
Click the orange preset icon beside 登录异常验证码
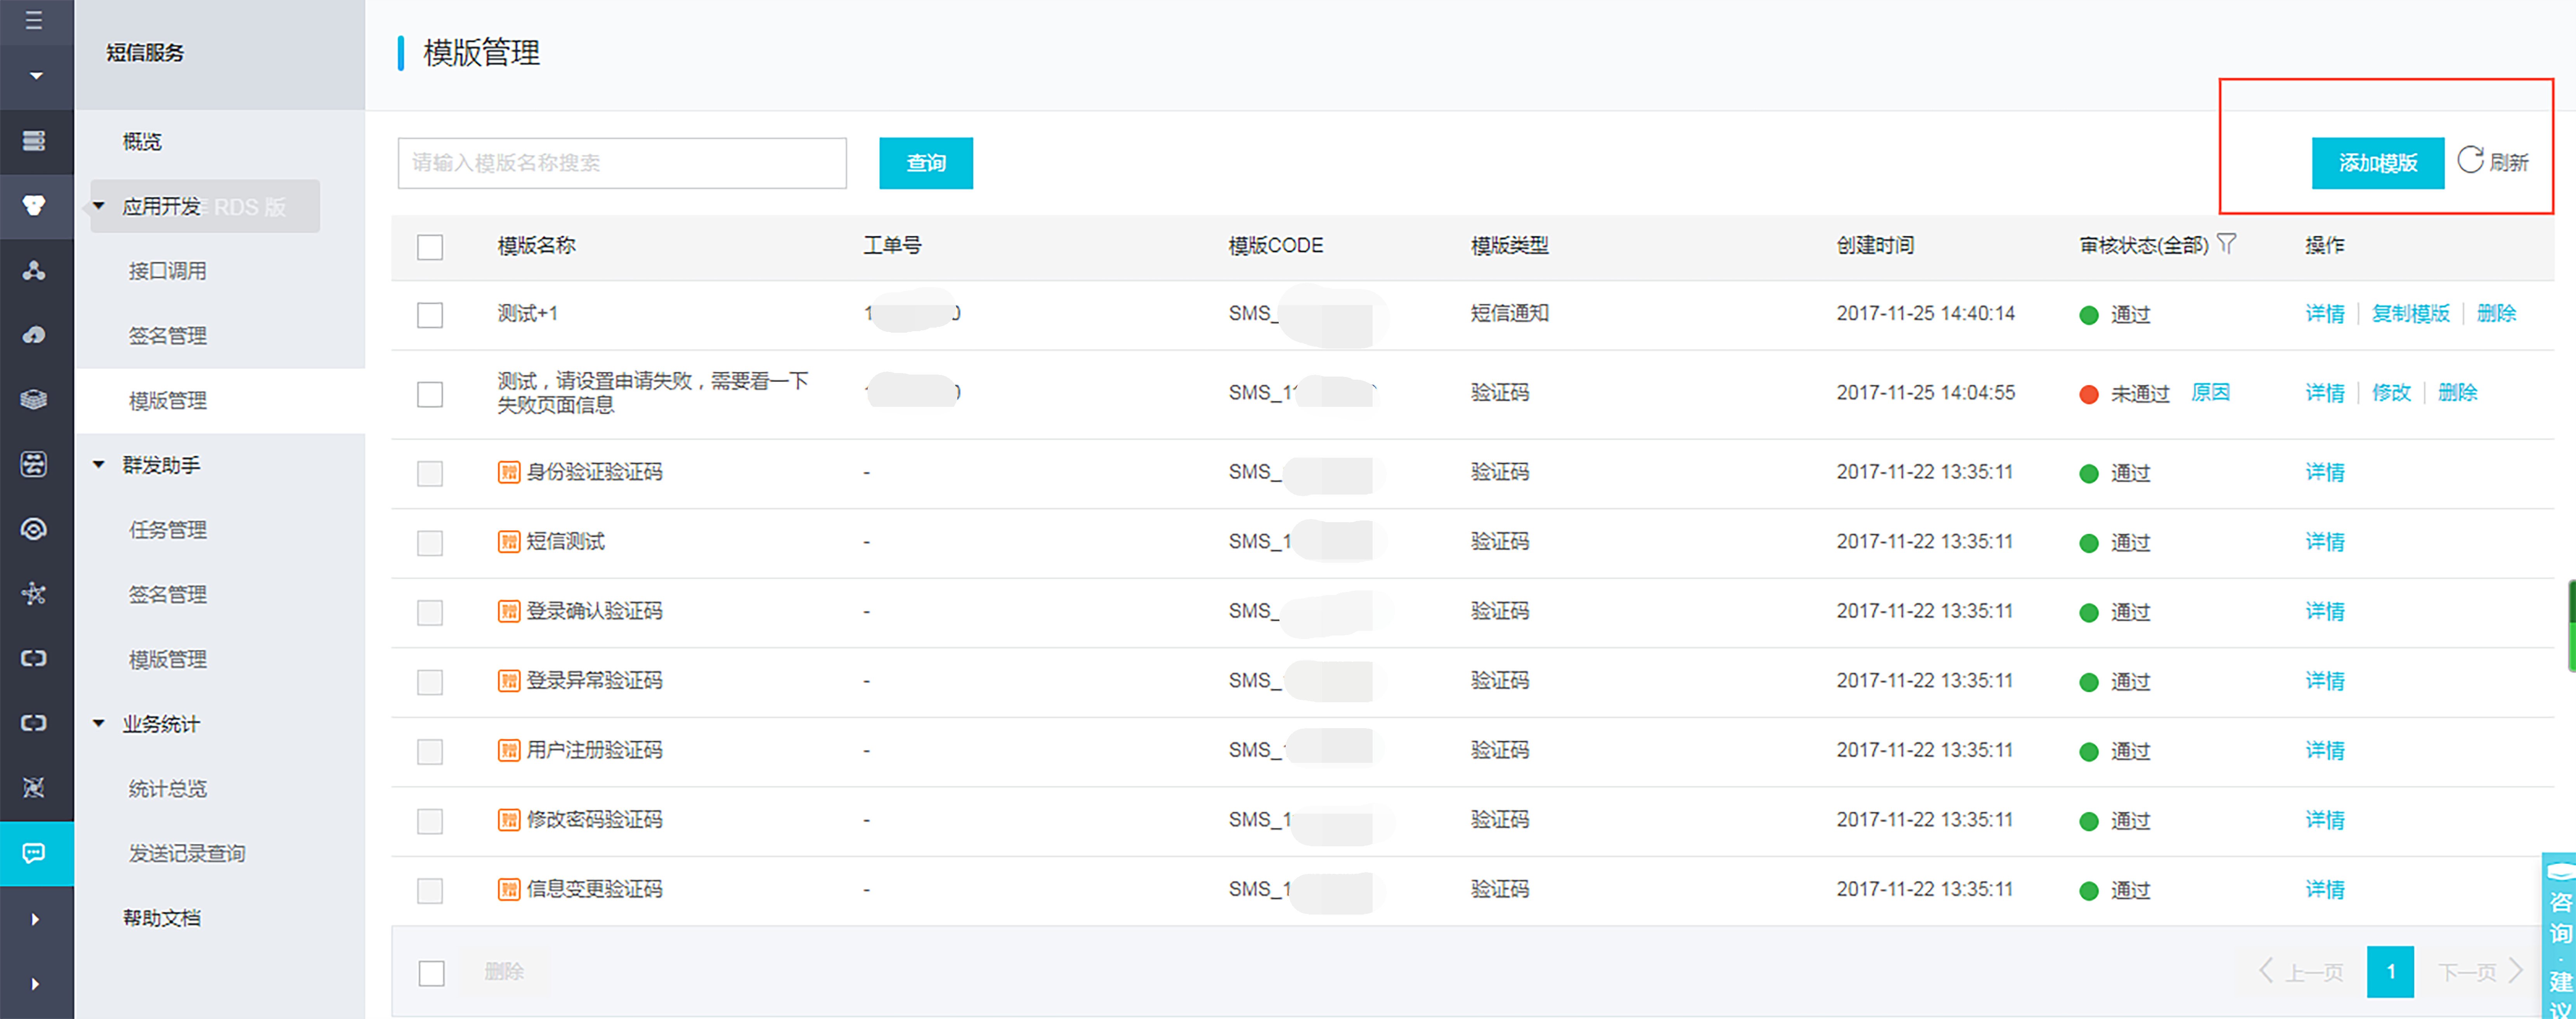(x=509, y=681)
